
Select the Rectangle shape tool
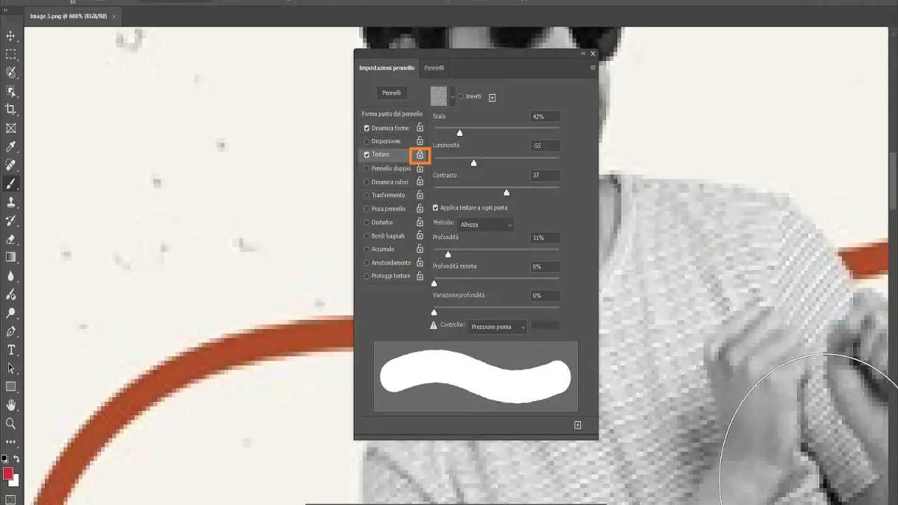[11, 386]
